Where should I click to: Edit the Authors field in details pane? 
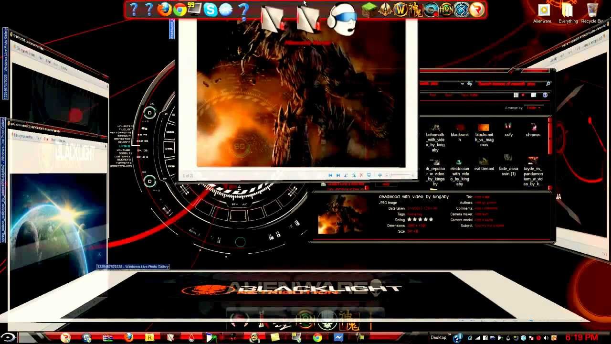pos(485,203)
